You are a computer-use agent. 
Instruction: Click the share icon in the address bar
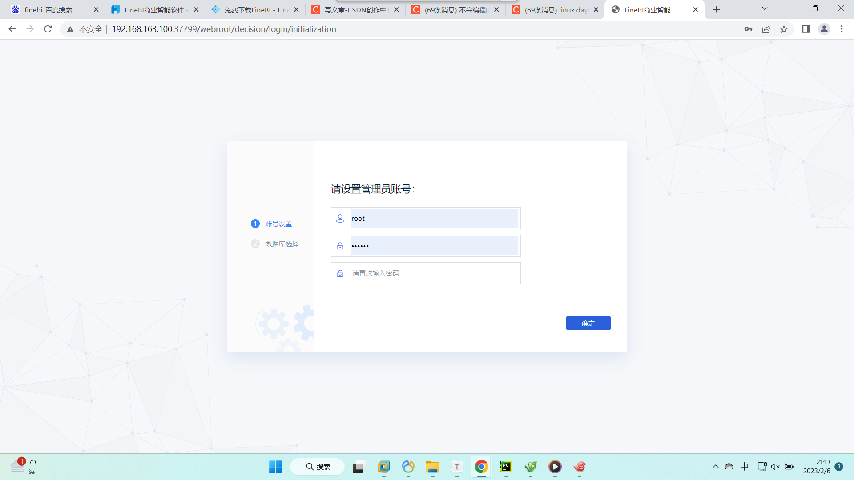click(766, 29)
